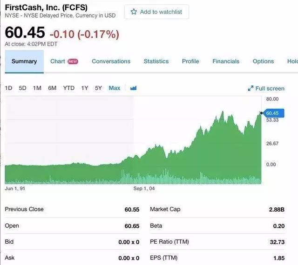
Task: Click the Add to watchlist button
Action: pyautogui.click(x=156, y=12)
